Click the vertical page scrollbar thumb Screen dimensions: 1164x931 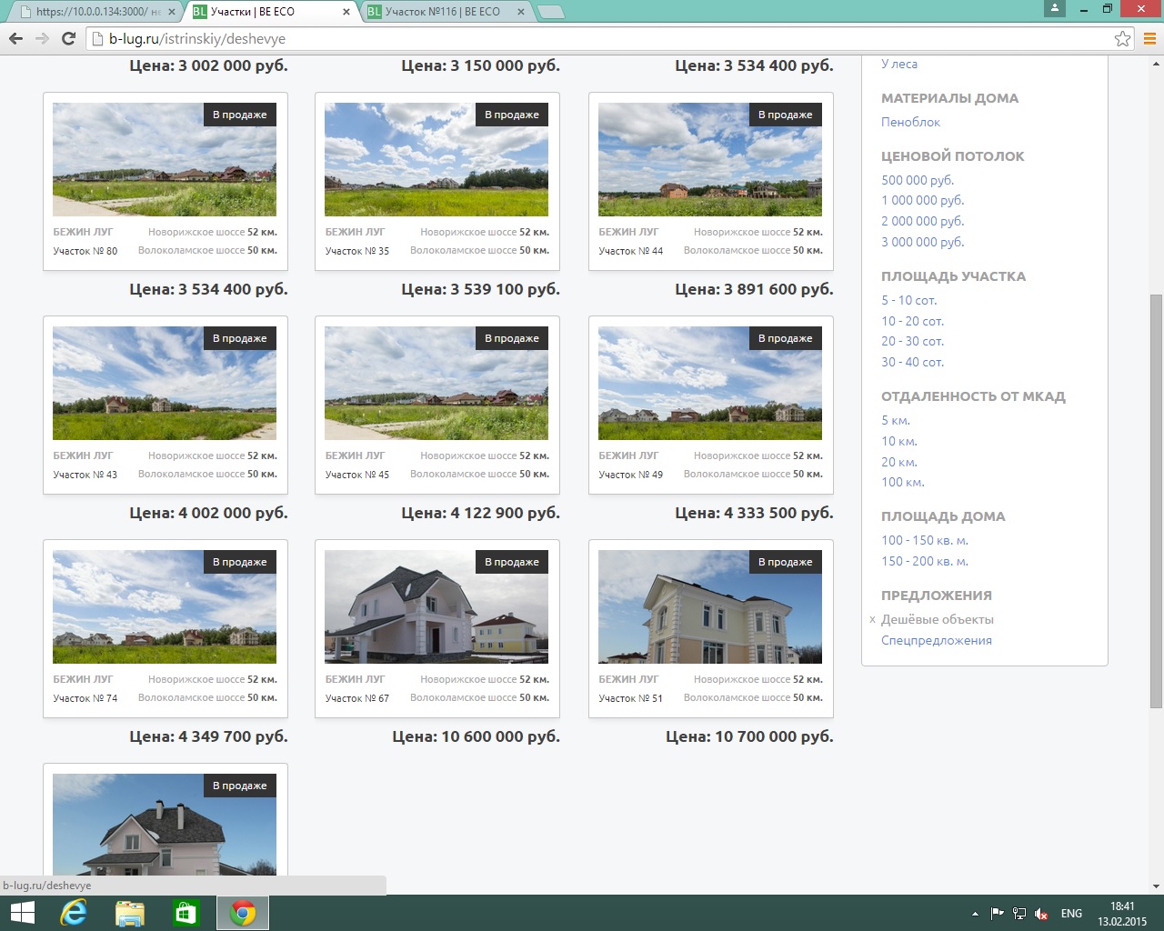click(1156, 500)
